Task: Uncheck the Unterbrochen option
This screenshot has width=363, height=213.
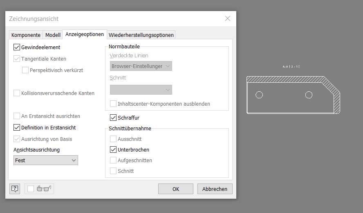Action: pos(113,150)
